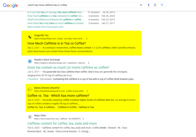Screen dimensions: 196x137
Task: Click the 'Skeptics Stack Exchange' site name
Action: point(47,60)
